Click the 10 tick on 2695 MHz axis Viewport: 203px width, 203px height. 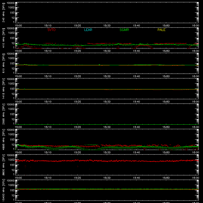(x=13, y=119)
